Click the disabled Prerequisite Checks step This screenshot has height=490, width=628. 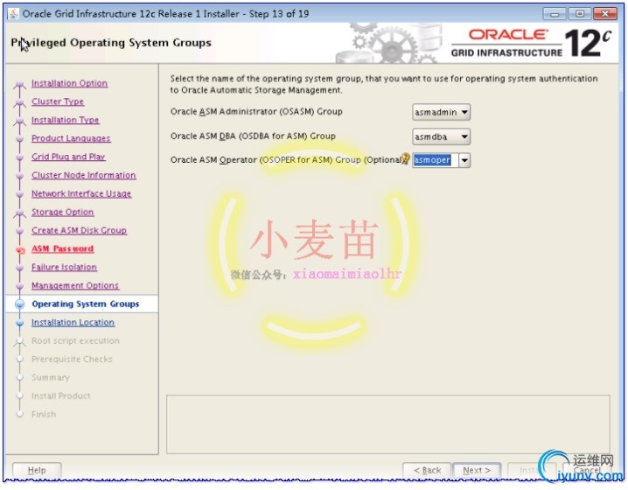(x=72, y=360)
